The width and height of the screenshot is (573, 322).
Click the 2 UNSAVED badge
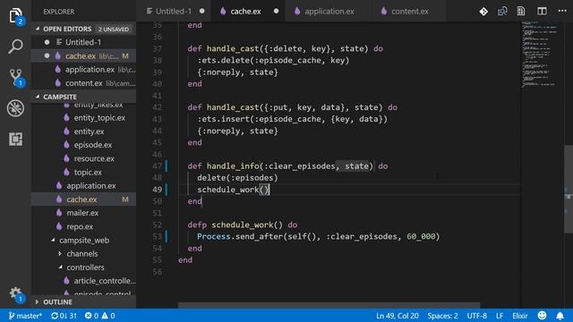click(114, 29)
